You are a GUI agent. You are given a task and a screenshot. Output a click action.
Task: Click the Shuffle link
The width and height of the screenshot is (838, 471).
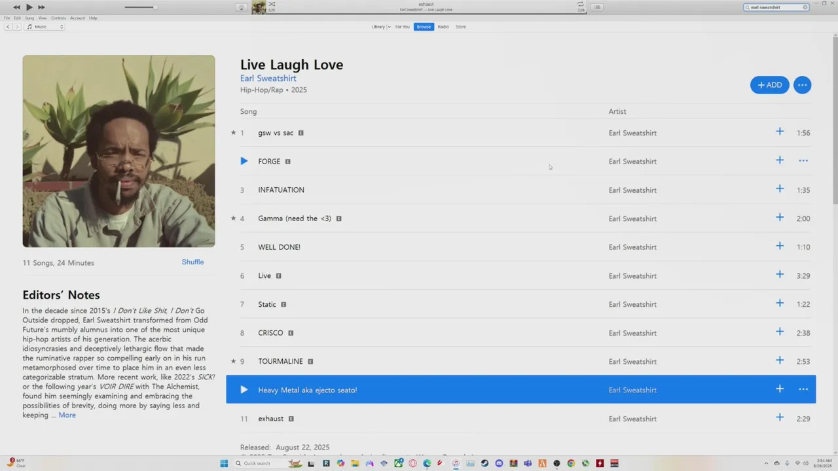192,262
